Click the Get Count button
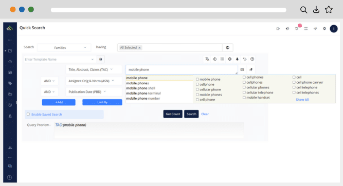 coord(173,114)
